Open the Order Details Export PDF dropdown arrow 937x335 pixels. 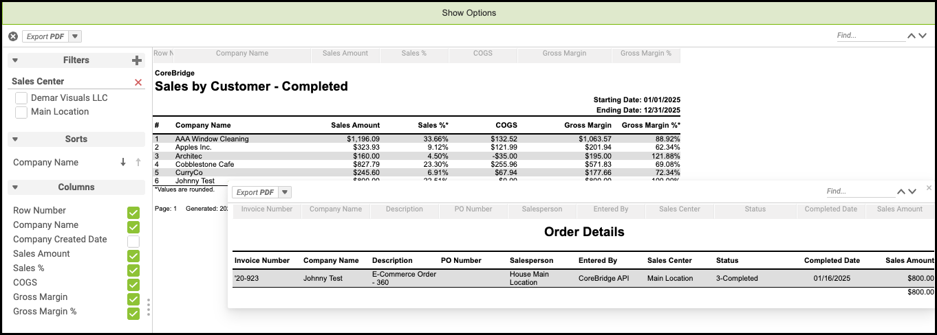(285, 192)
